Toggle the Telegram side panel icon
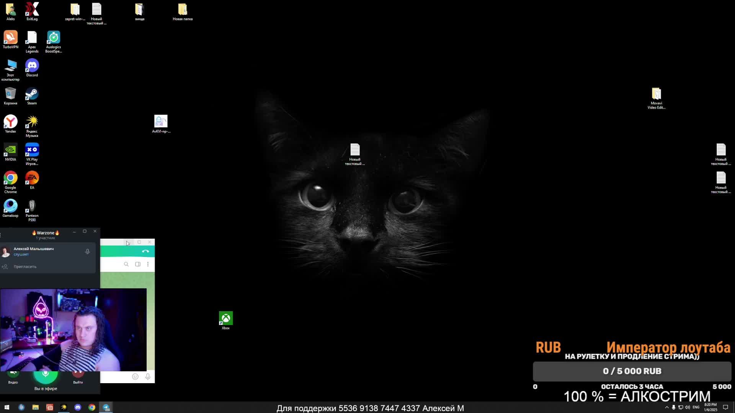Image resolution: width=735 pixels, height=413 pixels. 138,264
